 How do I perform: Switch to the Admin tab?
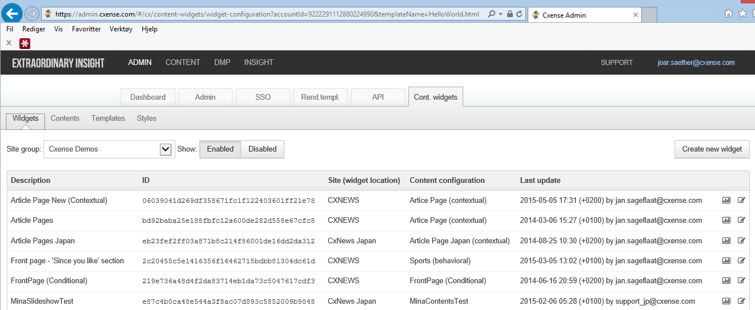206,97
